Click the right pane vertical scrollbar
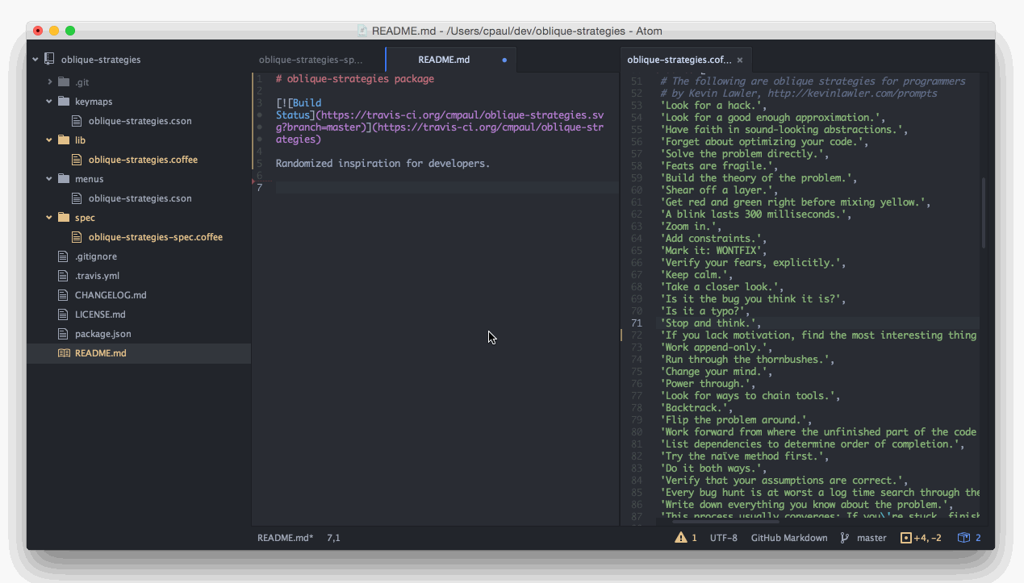This screenshot has height=583, width=1024. (983, 213)
